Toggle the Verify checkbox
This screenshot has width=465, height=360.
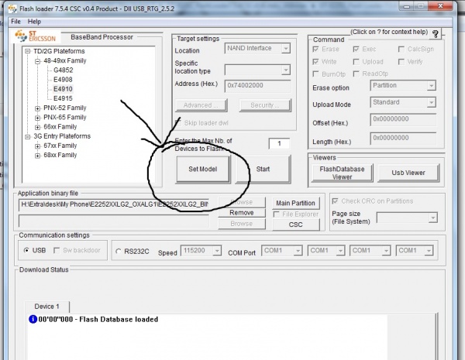tap(401, 62)
